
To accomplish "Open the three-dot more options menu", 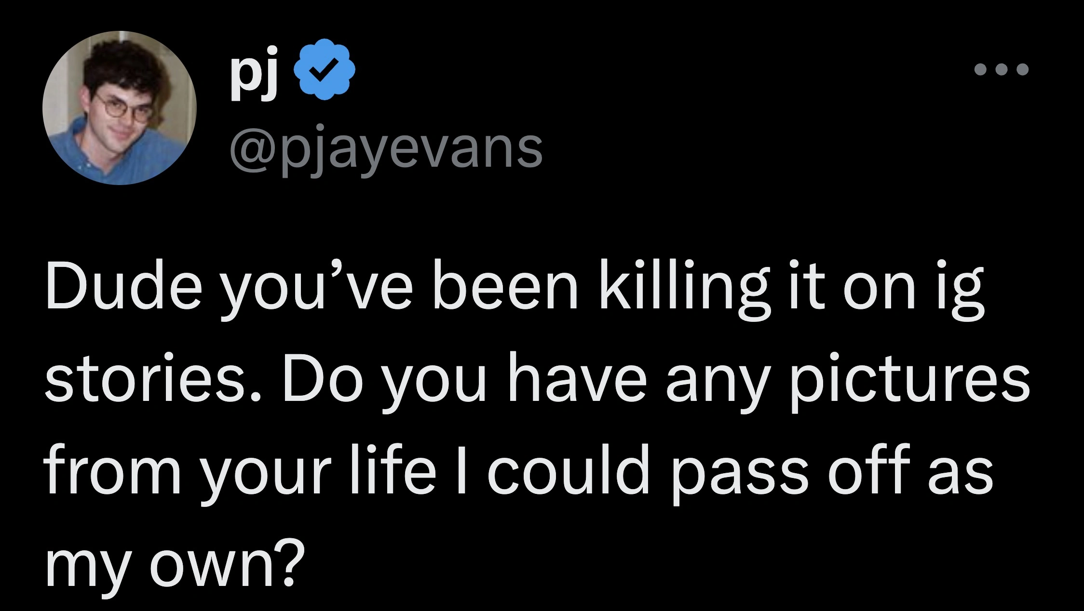I will click(1001, 83).
